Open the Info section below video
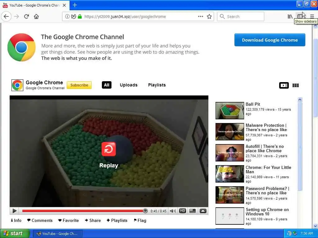Viewport: 318px width, 238px height. 16,220
